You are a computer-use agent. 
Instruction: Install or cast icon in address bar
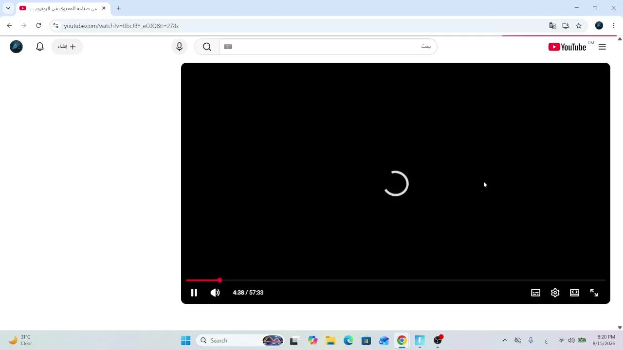[x=566, y=26]
